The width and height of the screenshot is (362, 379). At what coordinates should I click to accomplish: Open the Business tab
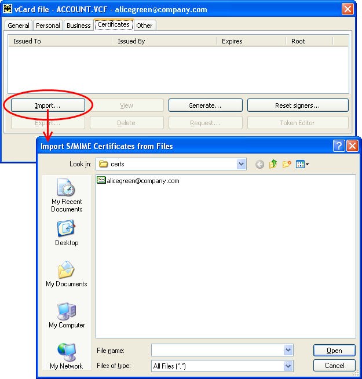click(79, 25)
